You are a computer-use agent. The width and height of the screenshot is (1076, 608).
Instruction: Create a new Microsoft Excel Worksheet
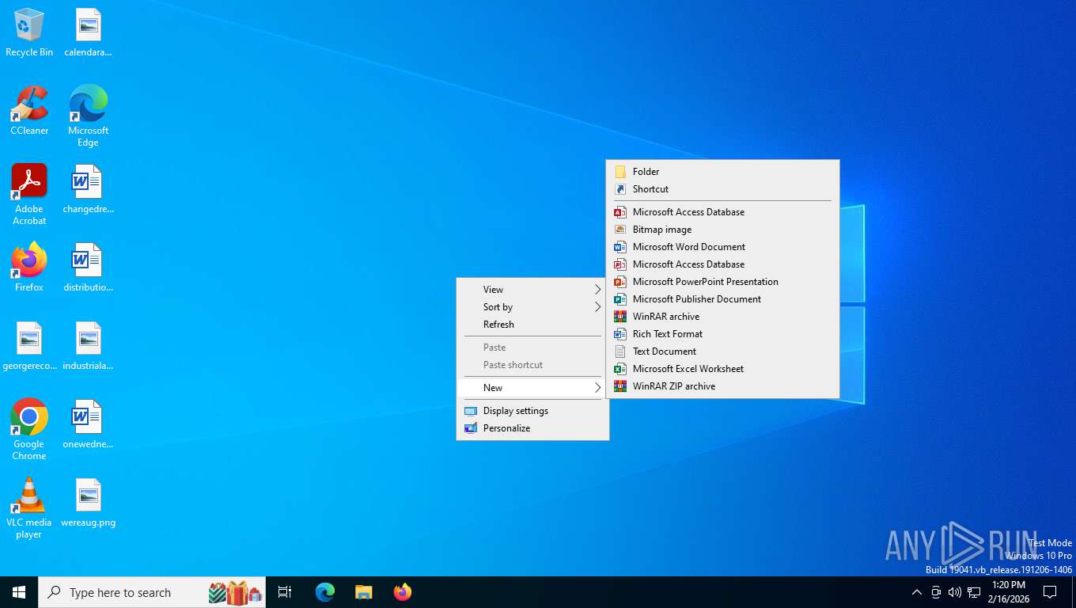tap(722, 369)
